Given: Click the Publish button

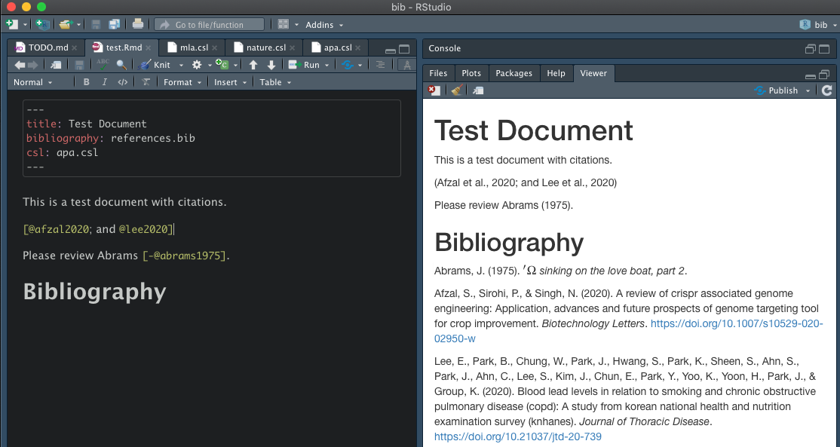Looking at the screenshot, I should click(x=782, y=90).
